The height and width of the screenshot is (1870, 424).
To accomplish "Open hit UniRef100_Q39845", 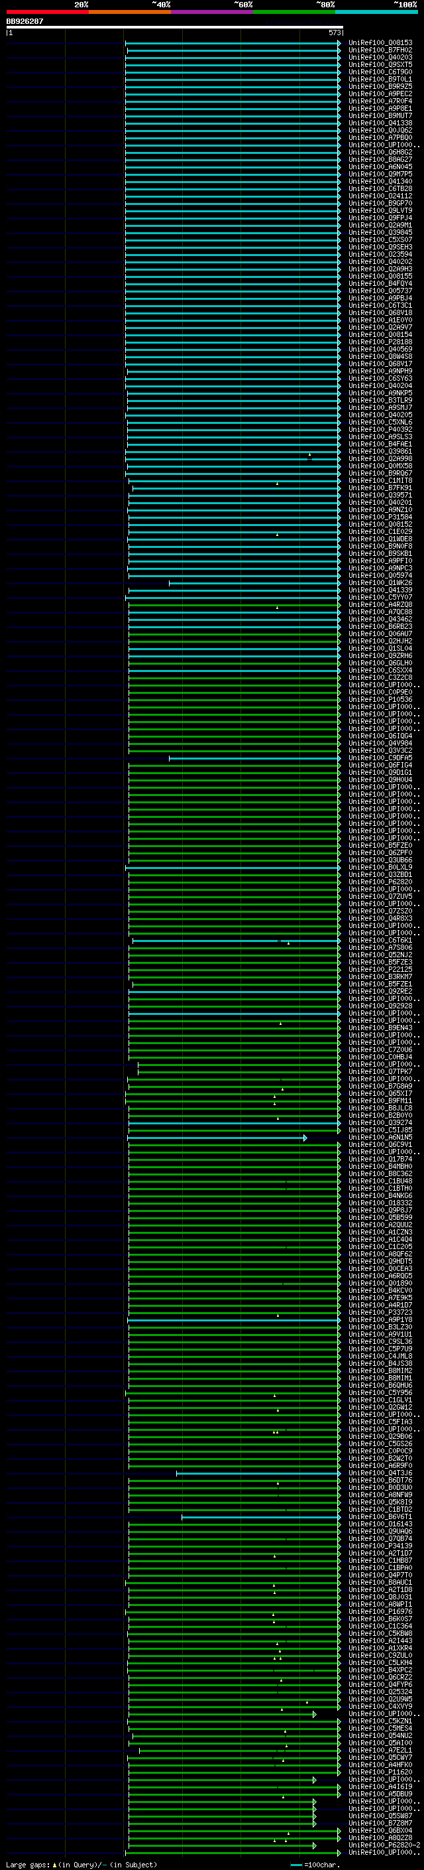I will click(x=380, y=232).
